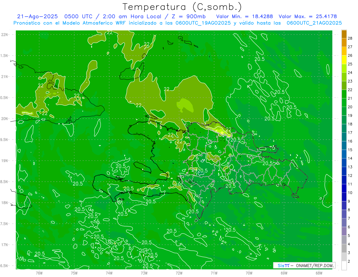Click the '19N' latitude axis label
358x277 pixels.
(5, 160)
